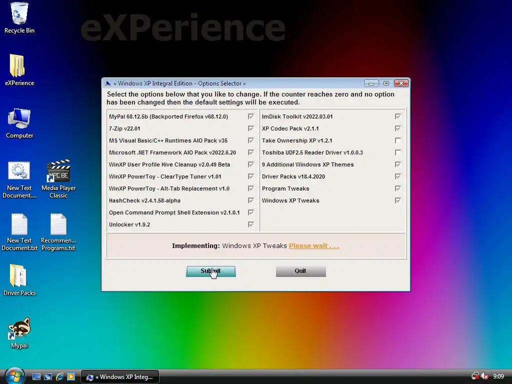Click the Please wait . . . link
This screenshot has height=384, width=512.
pos(314,246)
